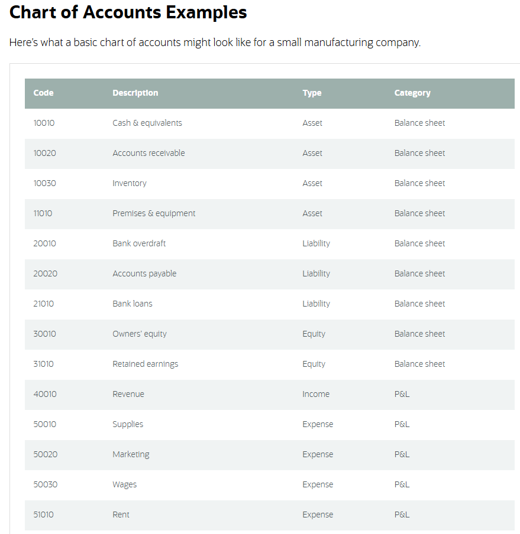
Task: Select the Marketing description cell
Action: 131,454
